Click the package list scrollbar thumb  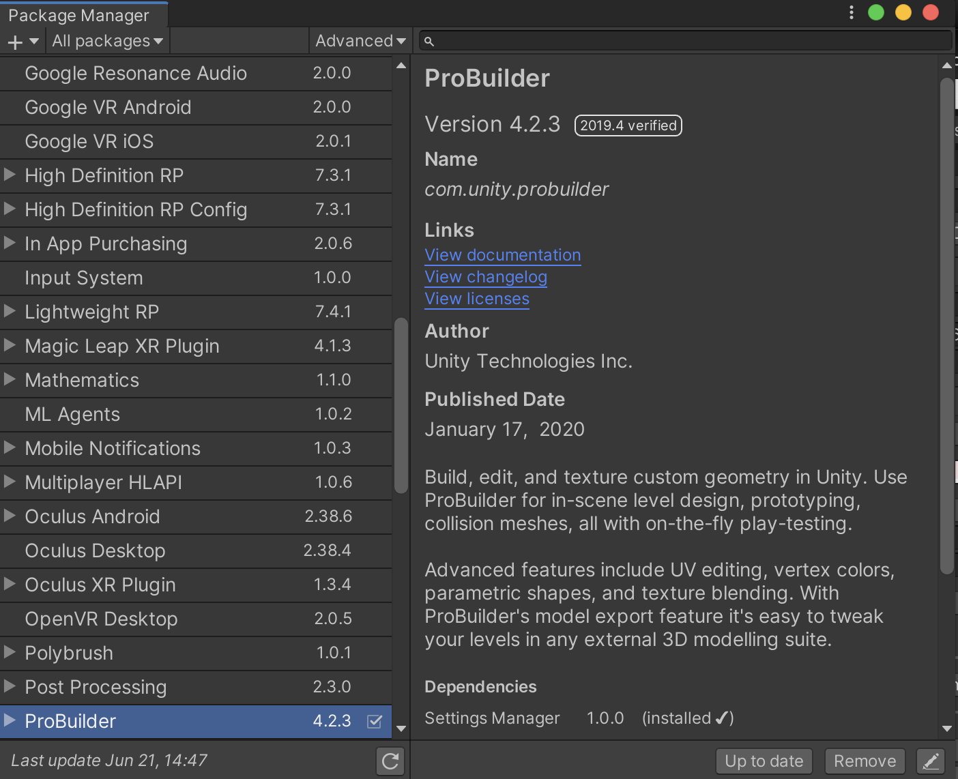click(401, 405)
